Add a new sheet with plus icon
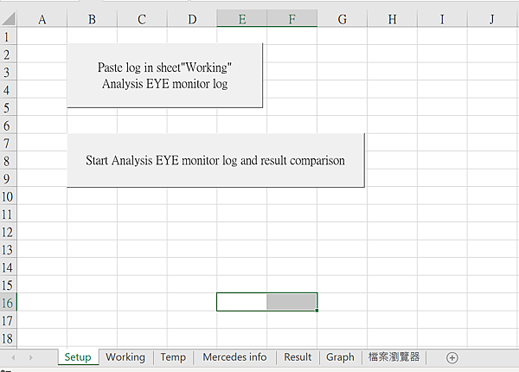The image size is (519, 372). coord(452,358)
